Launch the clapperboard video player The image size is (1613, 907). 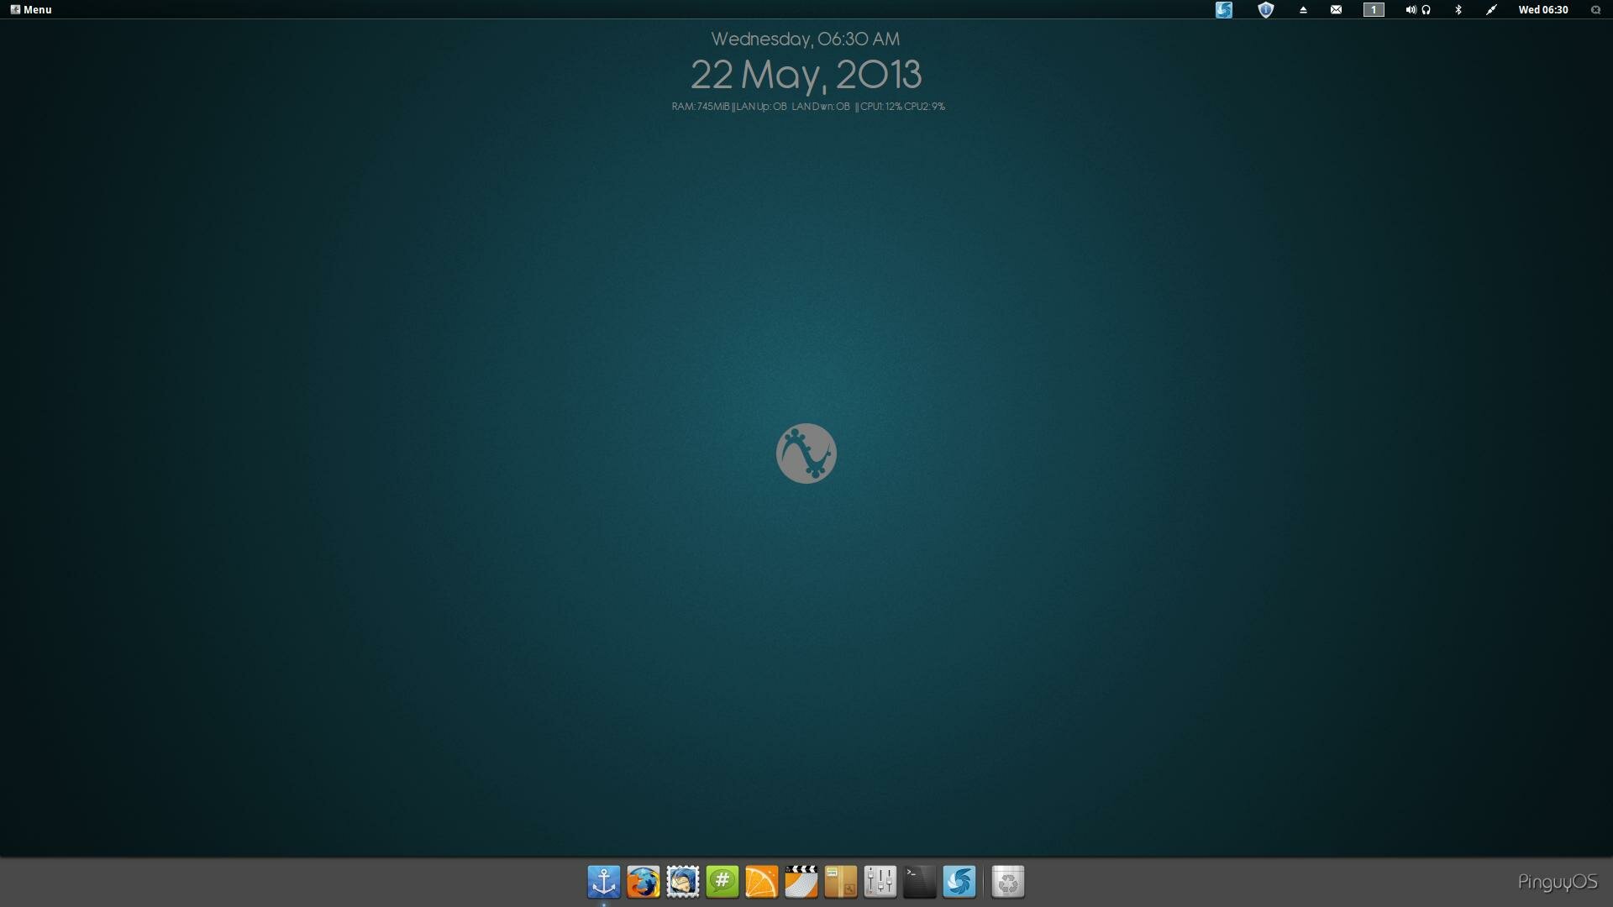801,882
